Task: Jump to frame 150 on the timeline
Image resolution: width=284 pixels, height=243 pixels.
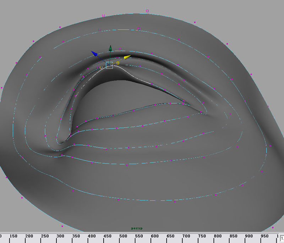Action: pos(13,236)
